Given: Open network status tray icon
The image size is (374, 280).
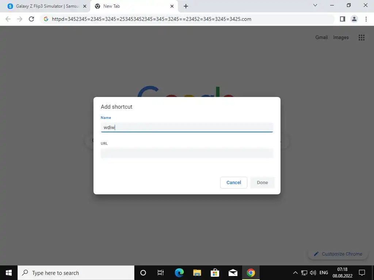Looking at the screenshot, I should [x=304, y=273].
